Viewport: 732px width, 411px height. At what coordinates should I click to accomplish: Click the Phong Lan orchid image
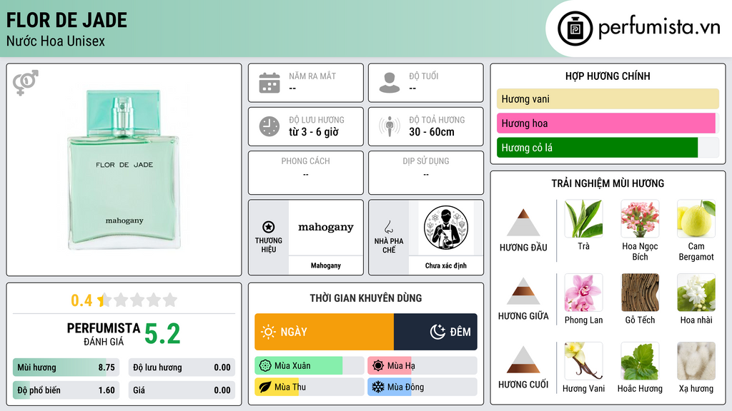point(583,293)
